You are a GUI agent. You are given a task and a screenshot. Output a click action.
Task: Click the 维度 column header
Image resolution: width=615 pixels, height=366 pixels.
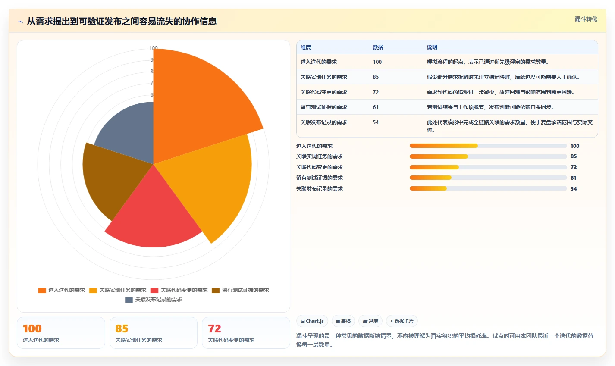(x=306, y=47)
